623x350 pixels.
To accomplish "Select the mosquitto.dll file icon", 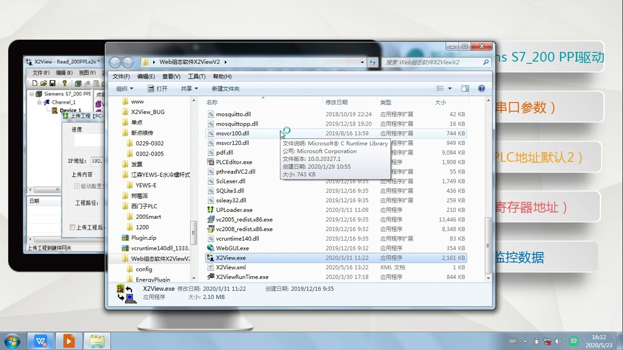I will (211, 114).
